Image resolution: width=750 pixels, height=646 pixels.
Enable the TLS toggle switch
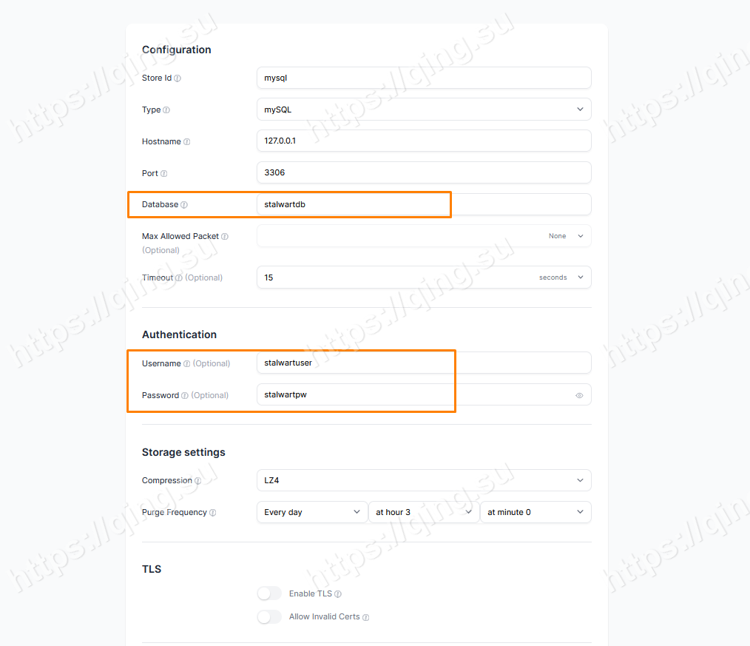269,593
